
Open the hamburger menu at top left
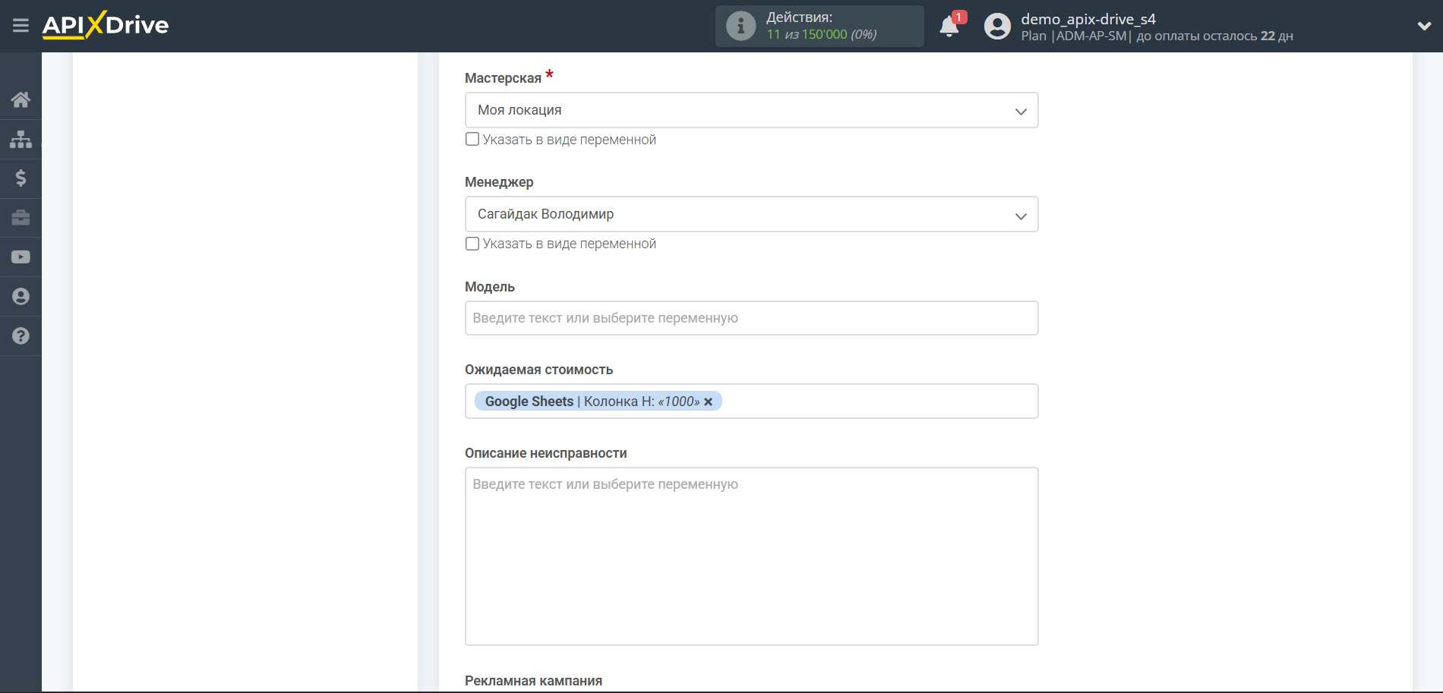(21, 25)
